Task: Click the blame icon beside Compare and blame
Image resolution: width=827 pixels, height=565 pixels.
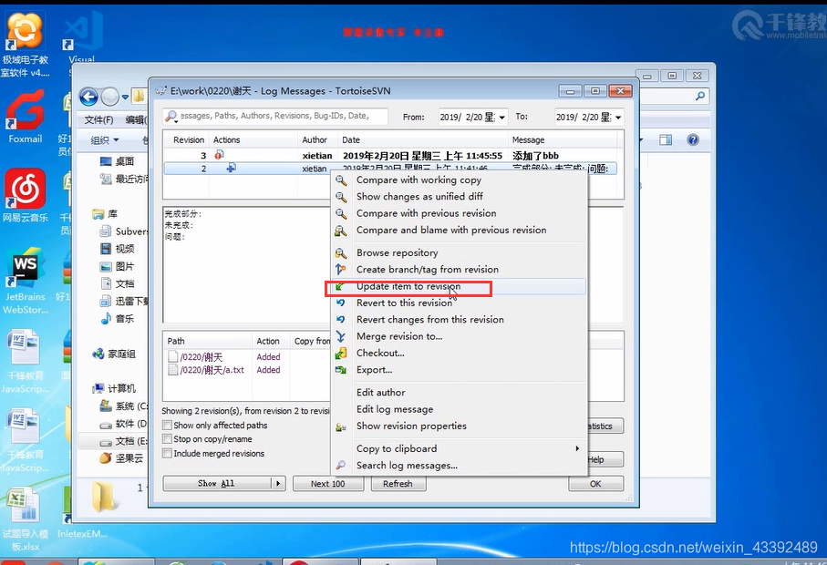Action: [x=341, y=231]
